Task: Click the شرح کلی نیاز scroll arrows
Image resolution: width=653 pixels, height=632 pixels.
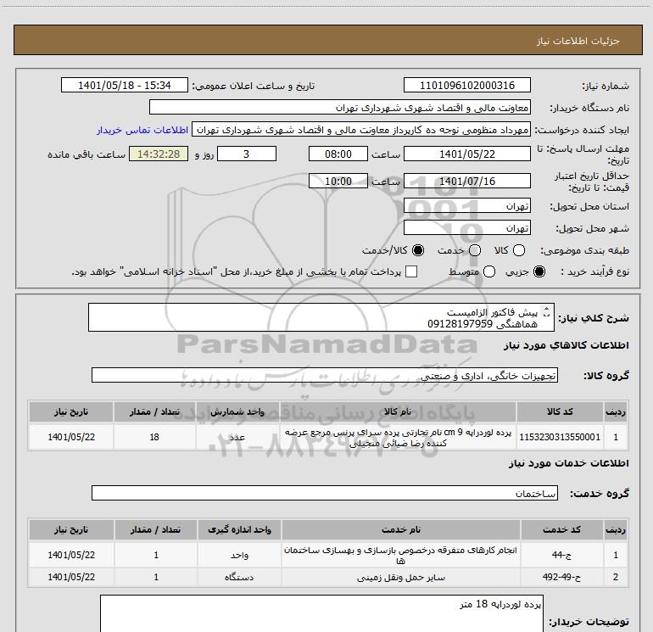Action: (x=547, y=311)
